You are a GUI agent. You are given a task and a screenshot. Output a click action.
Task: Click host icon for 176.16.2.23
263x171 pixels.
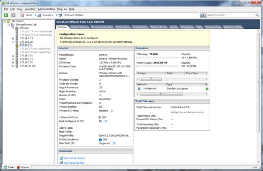click(17, 38)
